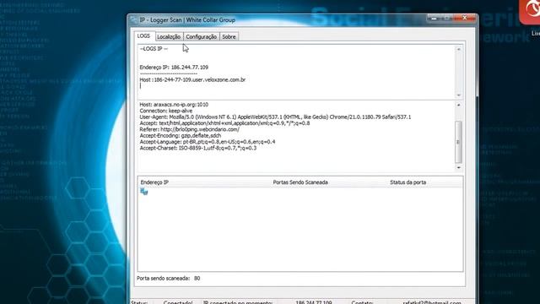
Task: Click the Accept-Language pt-BR line
Action: point(208,142)
